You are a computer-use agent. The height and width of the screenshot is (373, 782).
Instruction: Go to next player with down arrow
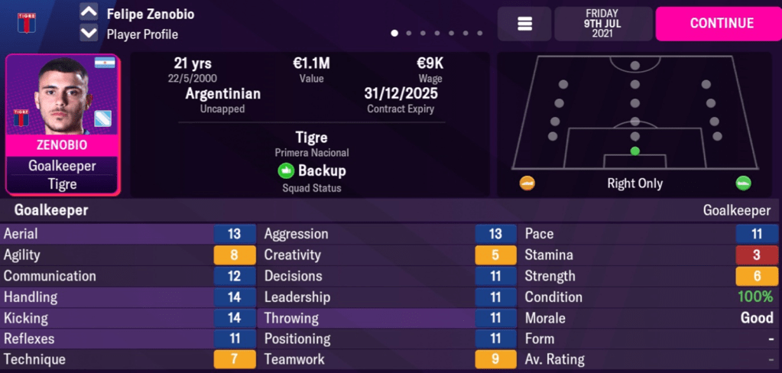tap(89, 34)
